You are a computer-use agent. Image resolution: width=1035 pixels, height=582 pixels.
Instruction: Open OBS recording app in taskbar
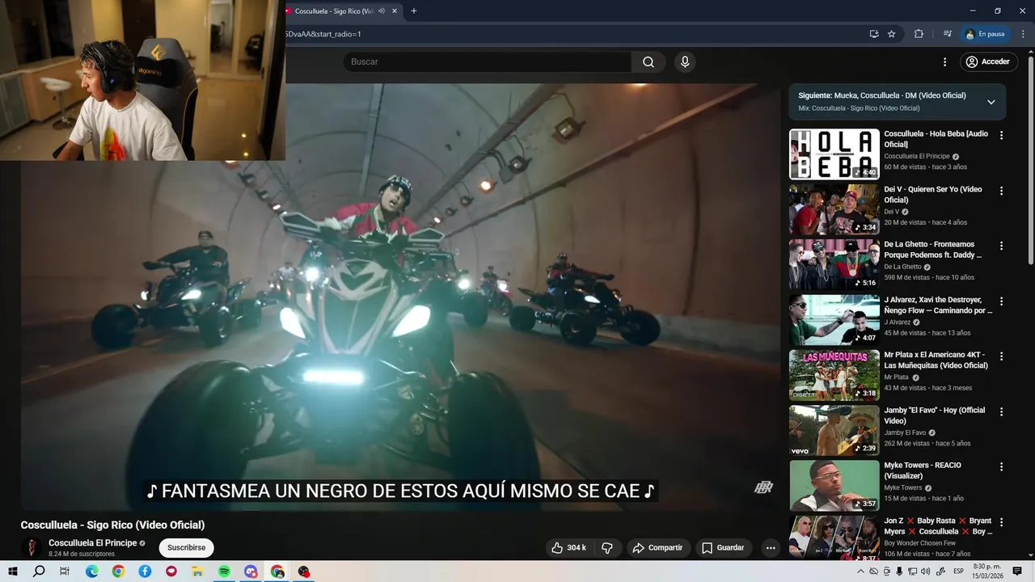tap(303, 571)
